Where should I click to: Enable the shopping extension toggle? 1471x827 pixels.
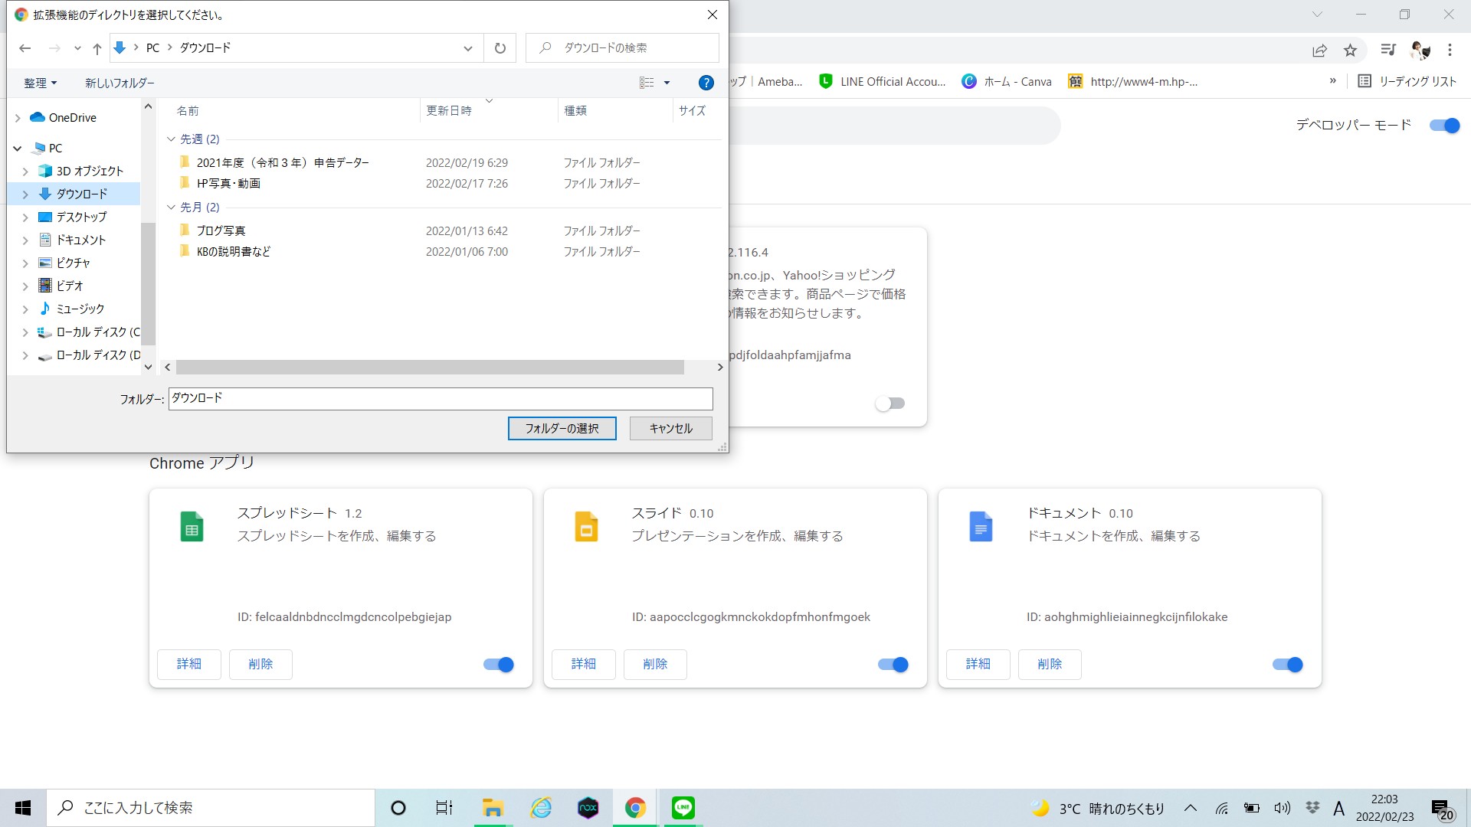click(x=890, y=404)
